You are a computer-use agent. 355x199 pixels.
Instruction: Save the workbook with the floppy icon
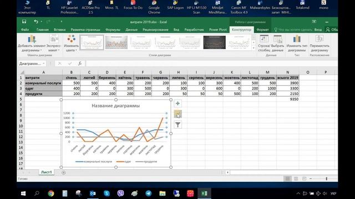point(24,22)
